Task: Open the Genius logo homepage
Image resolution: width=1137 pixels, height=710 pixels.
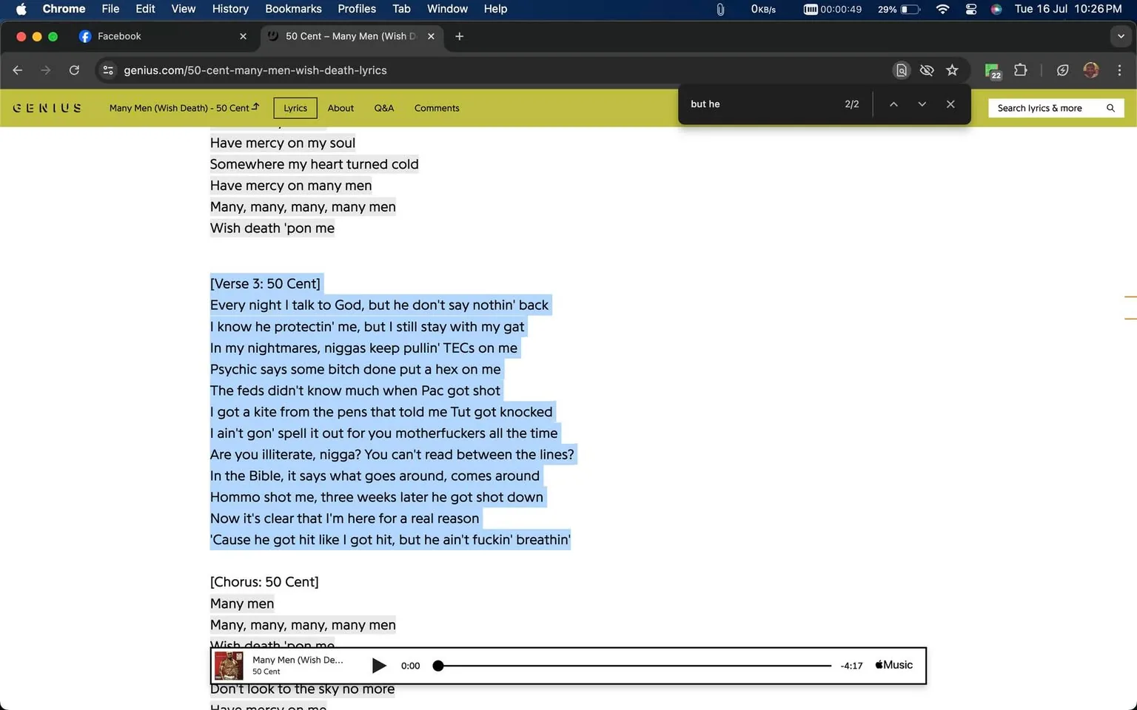Action: coord(46,107)
